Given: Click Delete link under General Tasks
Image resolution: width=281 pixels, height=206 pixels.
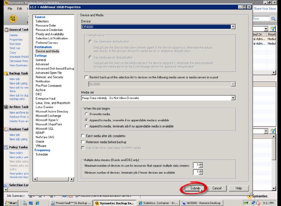Looking at the screenshot, I should click(x=13, y=35).
